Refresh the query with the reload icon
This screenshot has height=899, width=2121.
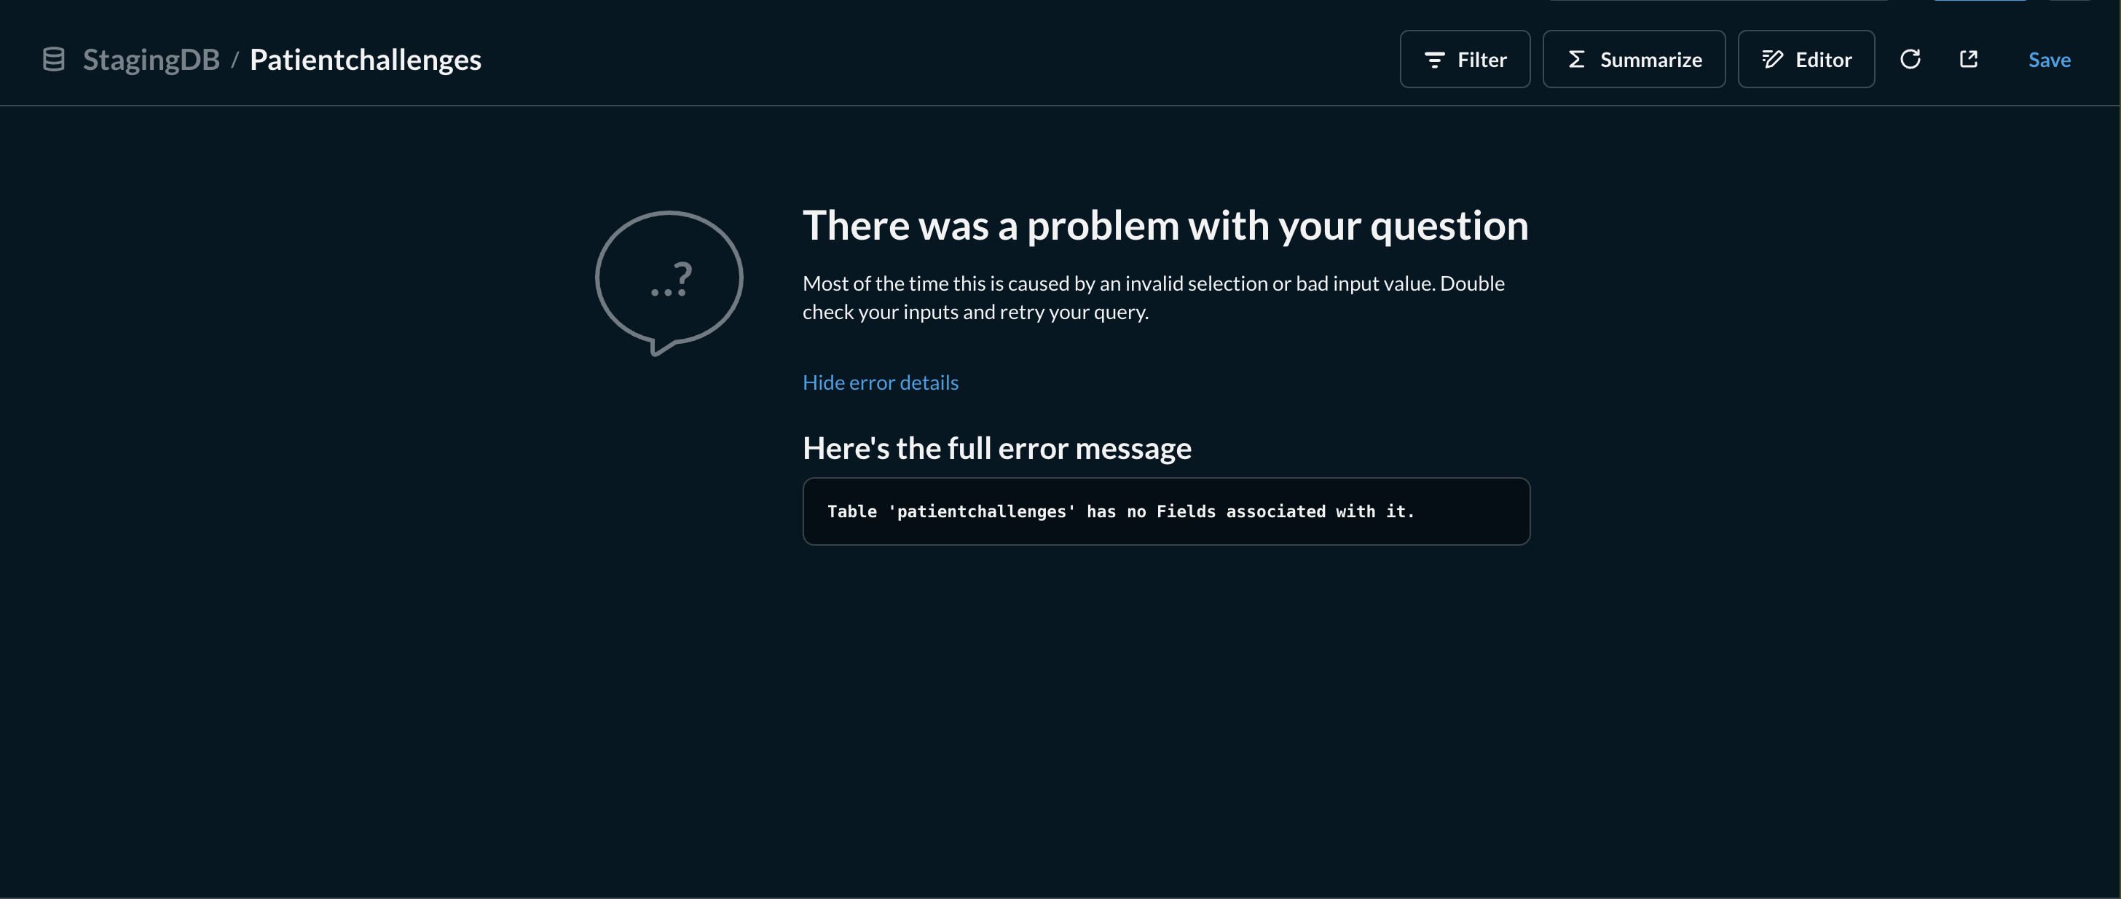click(x=1911, y=59)
